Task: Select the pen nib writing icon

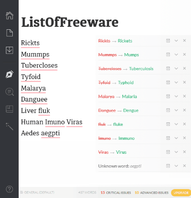Action: coord(9,74)
